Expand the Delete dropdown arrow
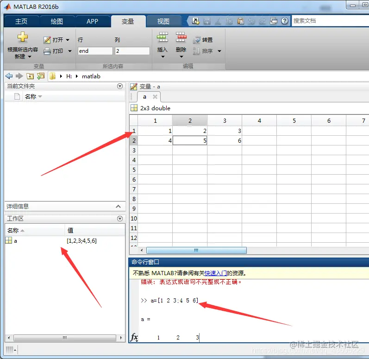This screenshot has height=359, width=369. click(181, 57)
